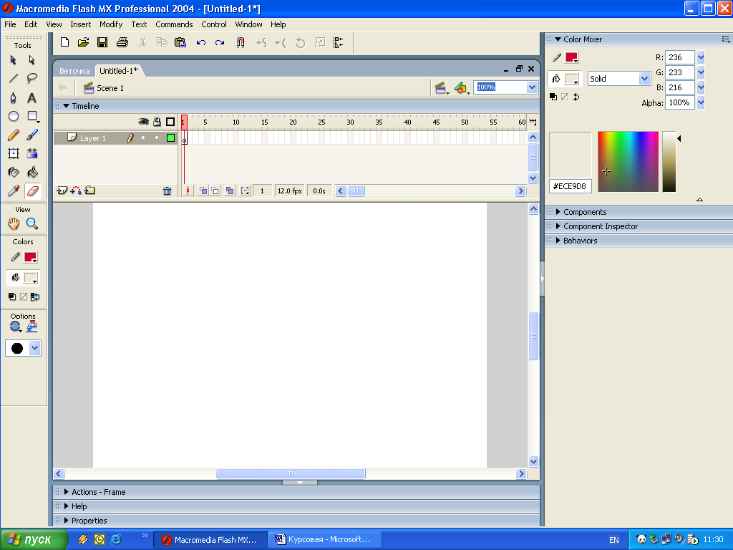Click the Scene 1 label
The image size is (733, 550).
tap(110, 88)
